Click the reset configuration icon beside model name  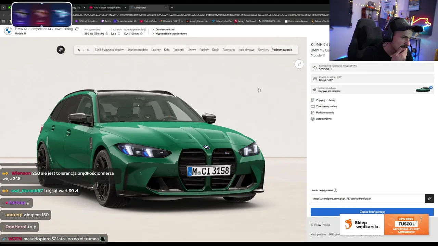click(x=77, y=29)
